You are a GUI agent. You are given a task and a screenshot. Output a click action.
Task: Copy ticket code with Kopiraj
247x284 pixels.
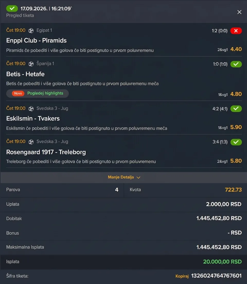click(x=182, y=276)
